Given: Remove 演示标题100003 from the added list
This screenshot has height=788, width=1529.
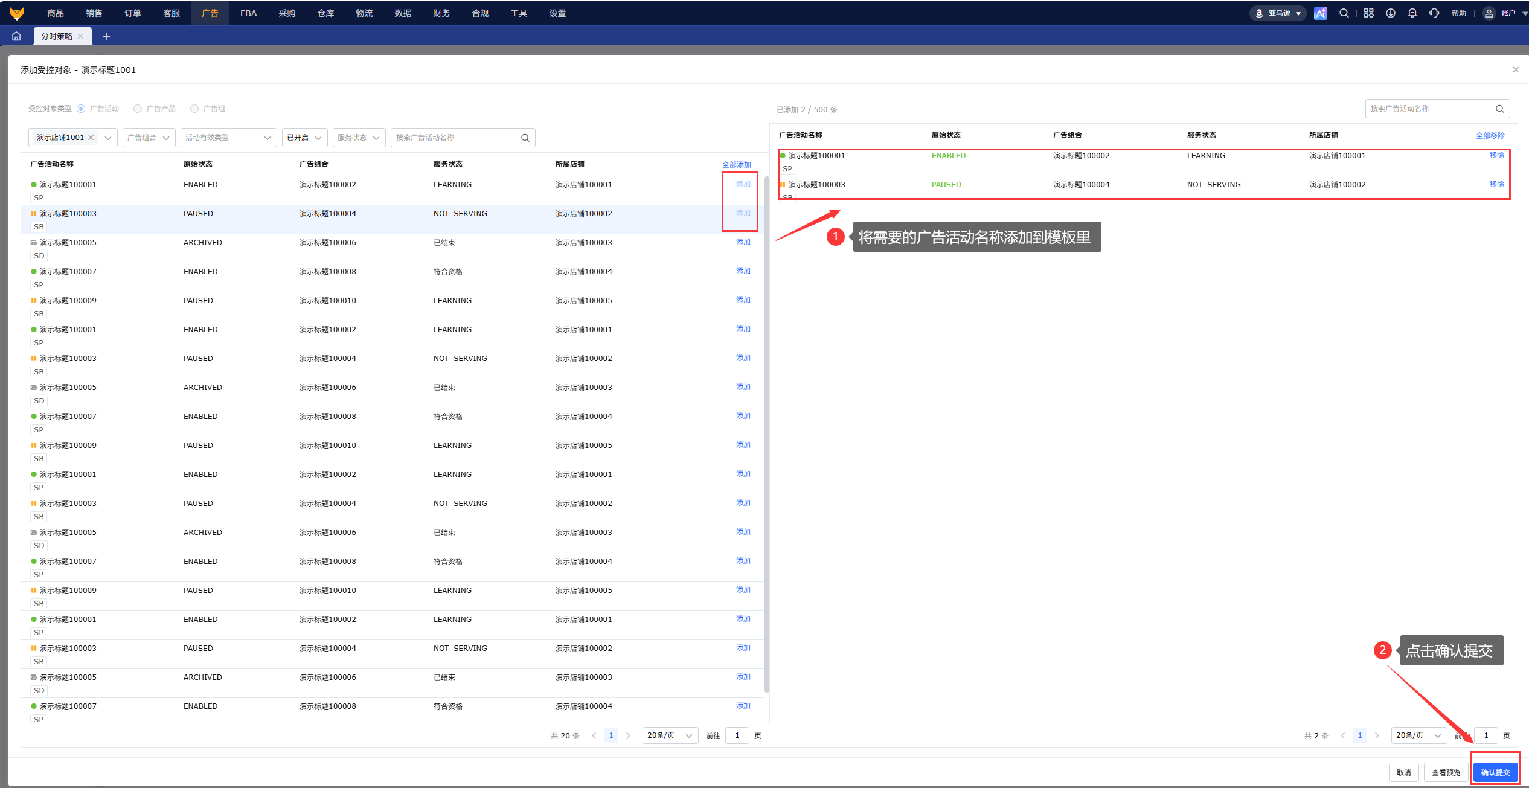Looking at the screenshot, I should [1497, 184].
